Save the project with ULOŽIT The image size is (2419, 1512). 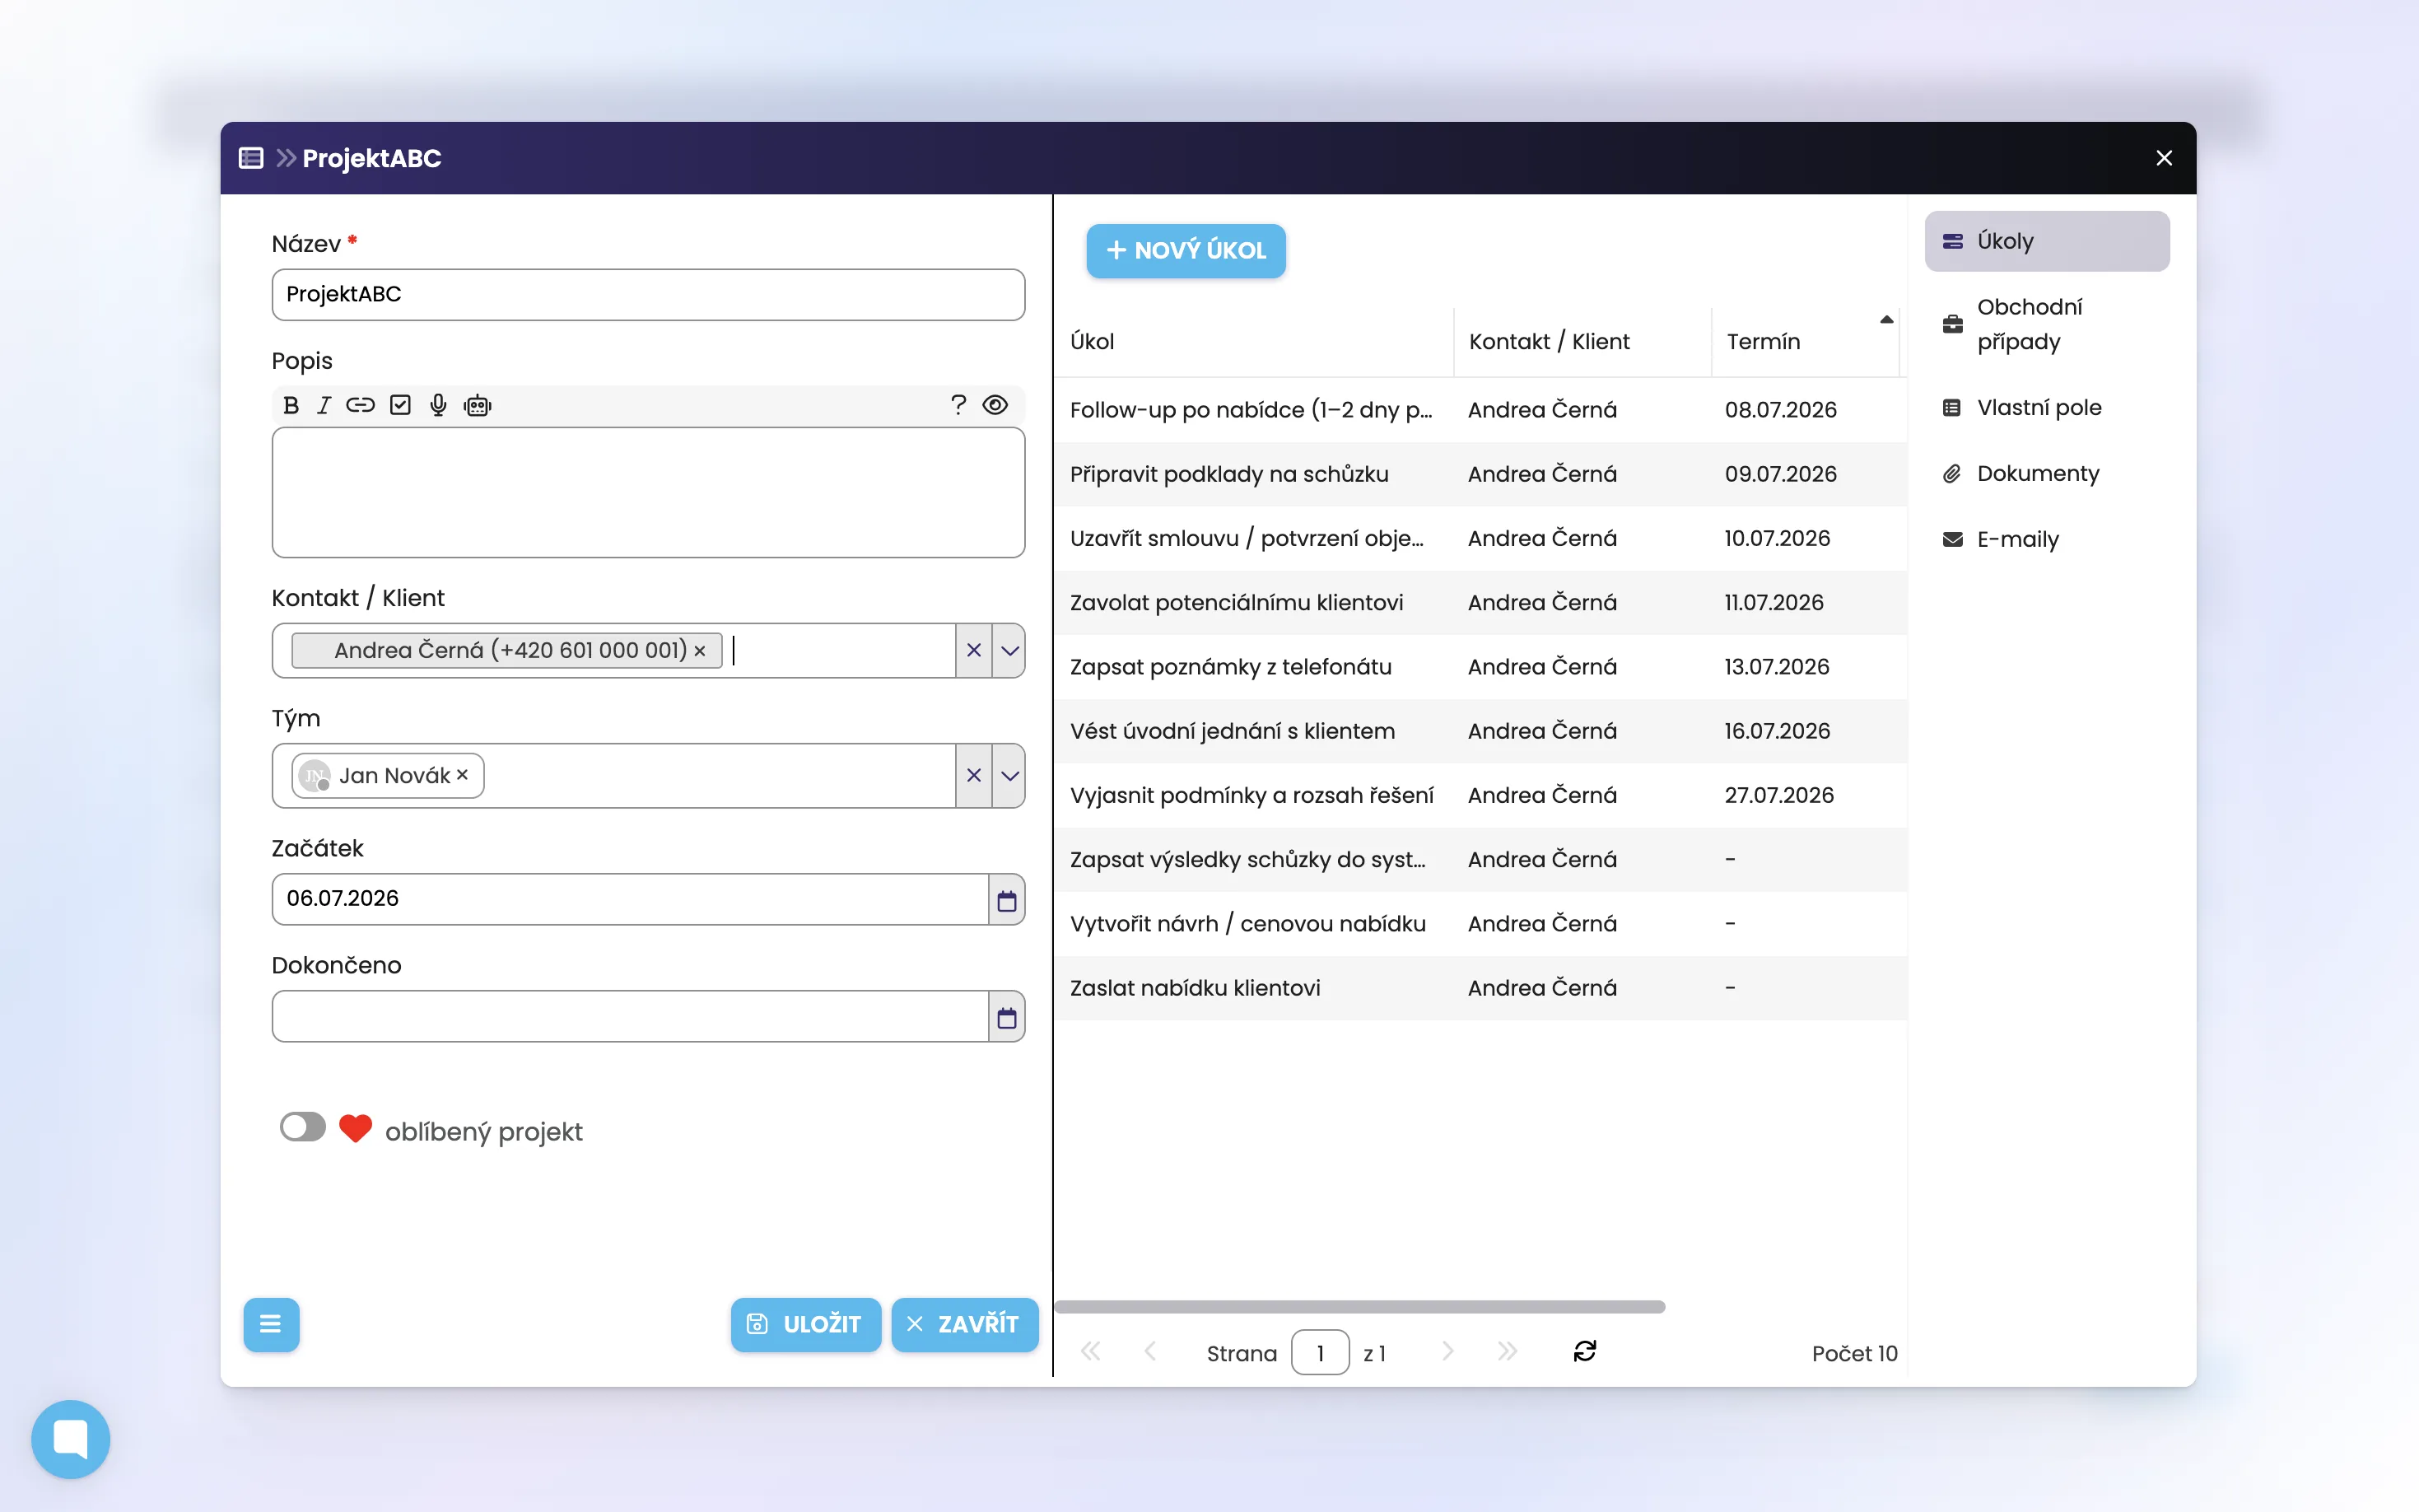click(x=806, y=1325)
